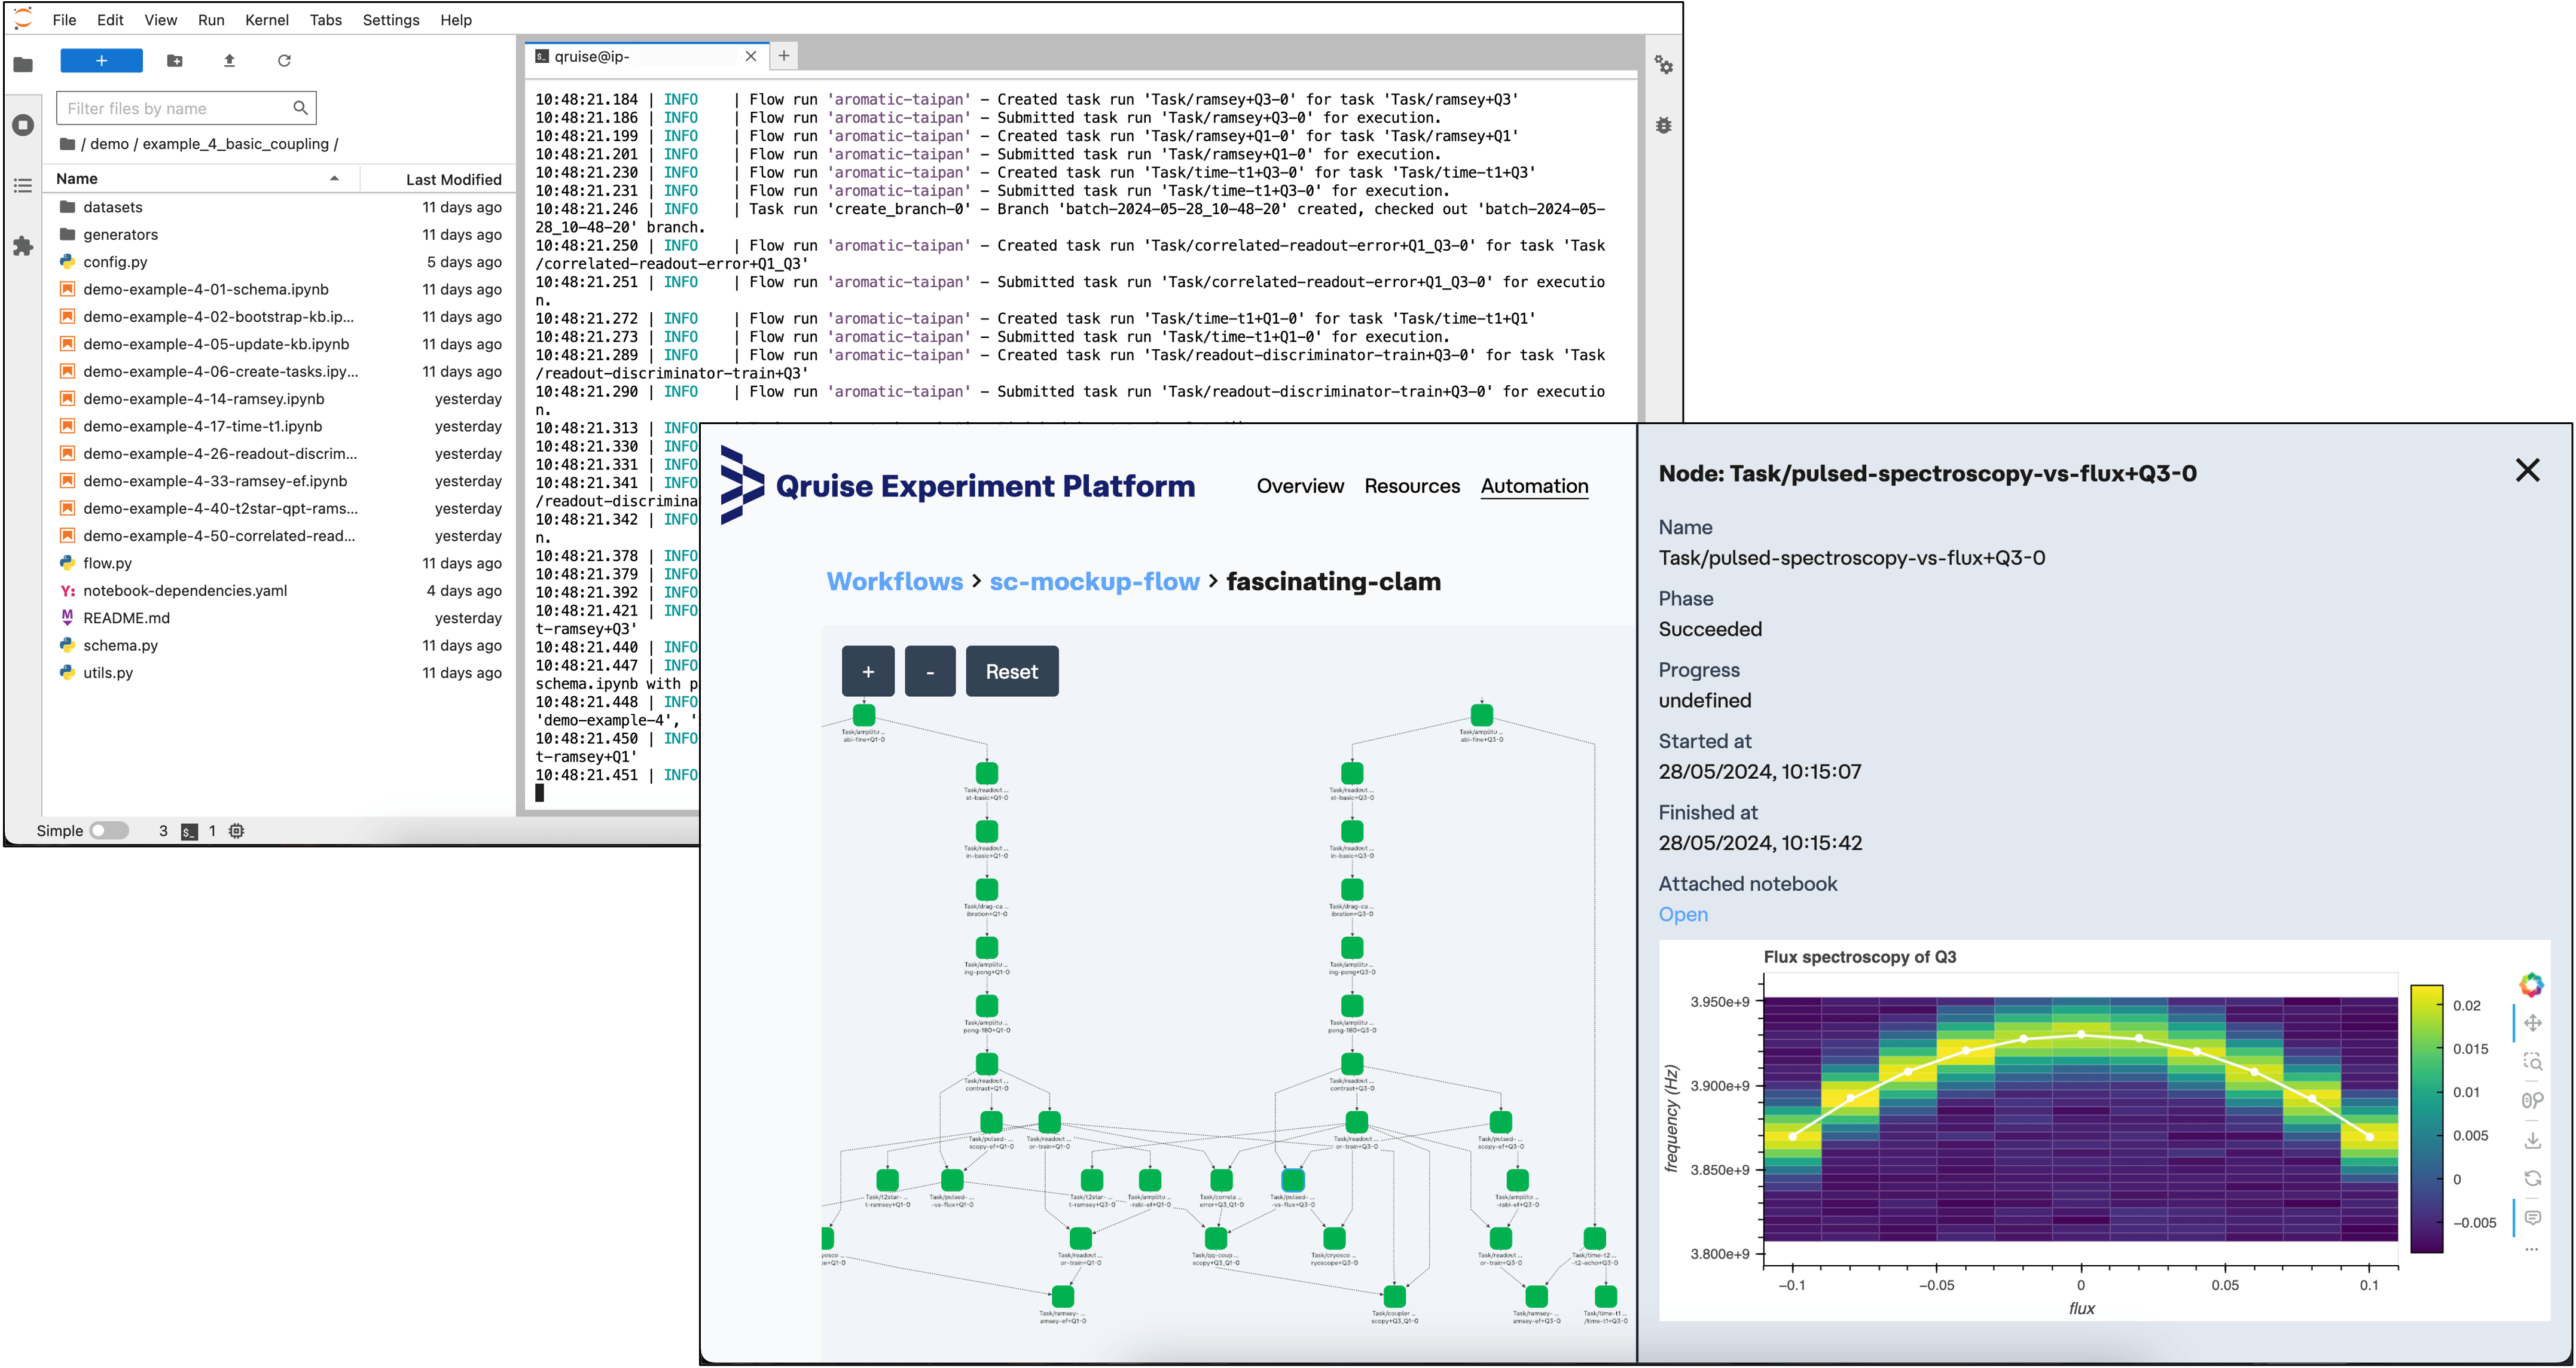2576x1368 pixels.
Task: Reset the workflow graph view
Action: pos(1012,671)
